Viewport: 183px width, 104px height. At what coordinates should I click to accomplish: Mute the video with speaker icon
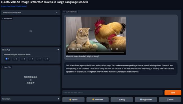coord(111,49)
